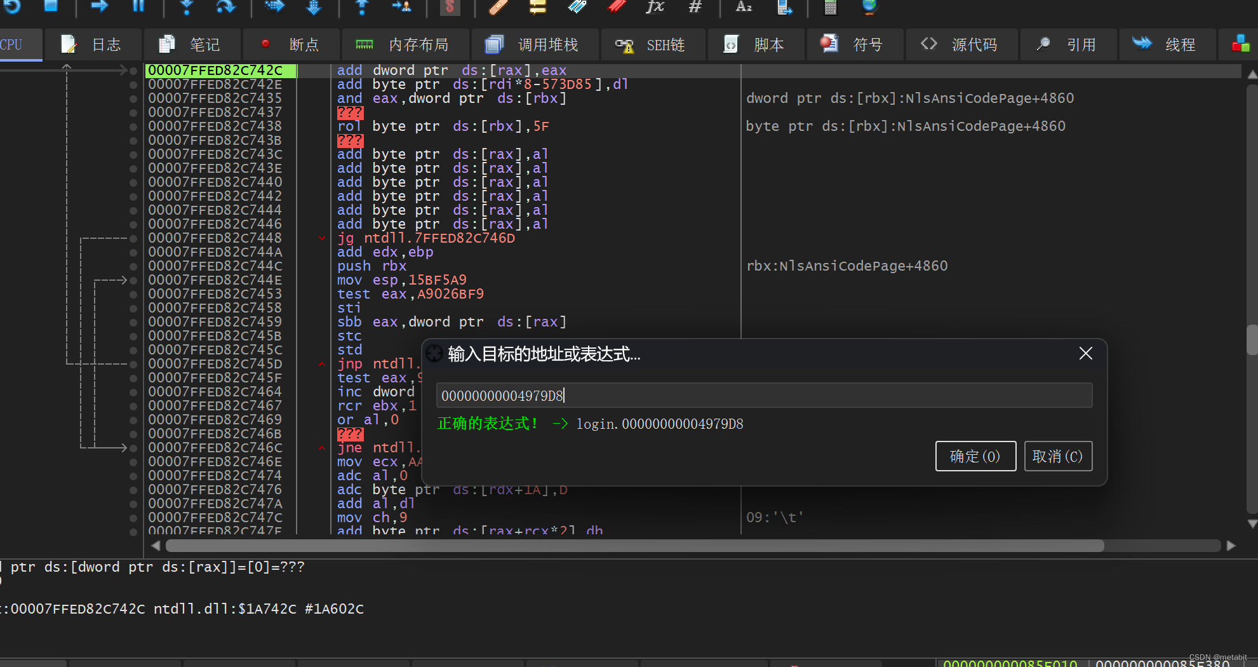Viewport: 1258px width, 667px height.
Task: Toggle breakpoint at 00007FFED82C7435
Action: pos(133,98)
